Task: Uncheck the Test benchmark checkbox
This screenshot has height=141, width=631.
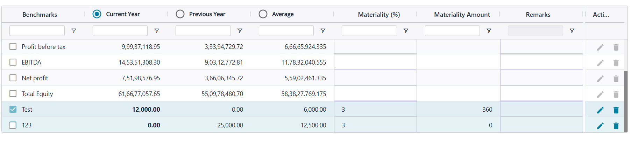Action: pos(13,109)
